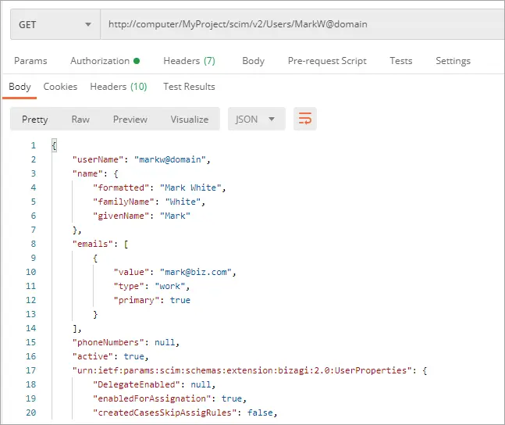
Task: Open the request Settings tab
Action: click(x=453, y=61)
